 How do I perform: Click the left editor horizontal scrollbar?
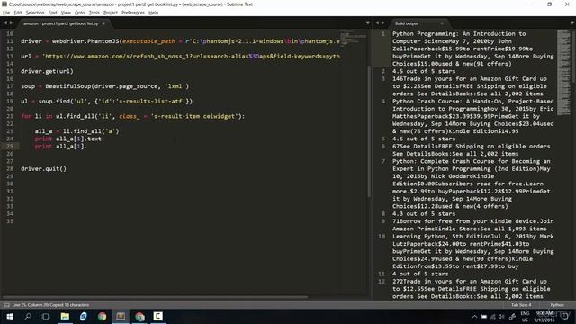coord(155,297)
